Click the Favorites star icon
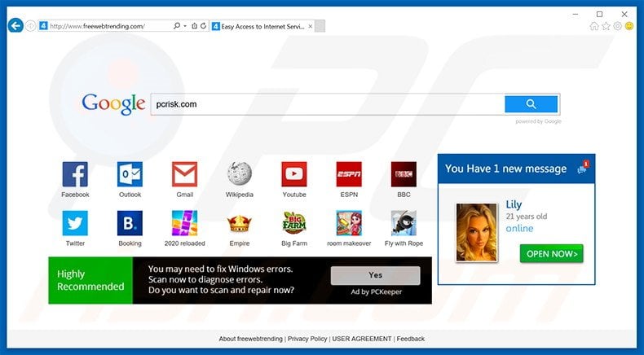The width and height of the screenshot is (644, 355). click(606, 26)
